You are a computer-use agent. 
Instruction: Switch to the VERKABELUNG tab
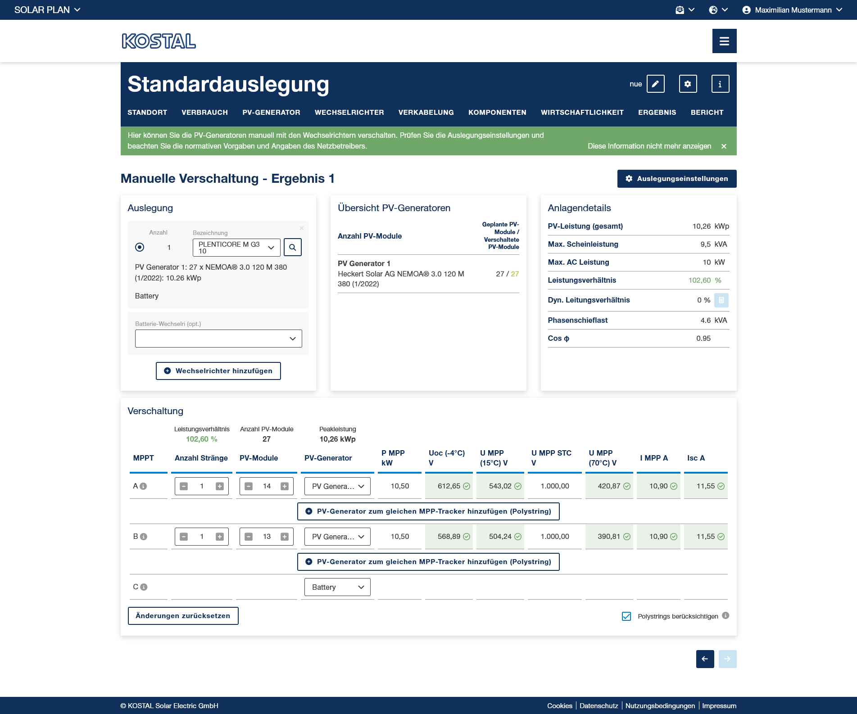(426, 113)
